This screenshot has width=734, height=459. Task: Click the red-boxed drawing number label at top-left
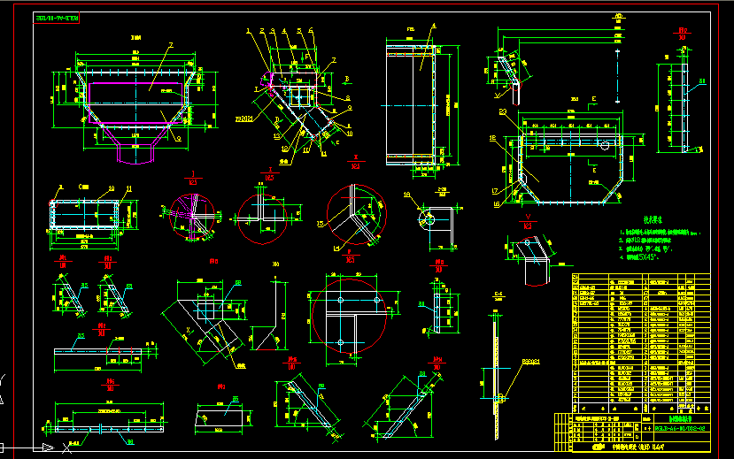tap(57, 19)
